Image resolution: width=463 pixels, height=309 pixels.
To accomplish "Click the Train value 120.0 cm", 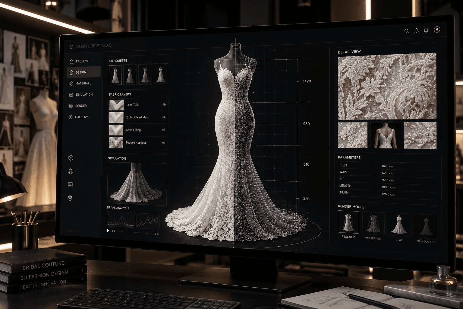I will click(x=388, y=194).
